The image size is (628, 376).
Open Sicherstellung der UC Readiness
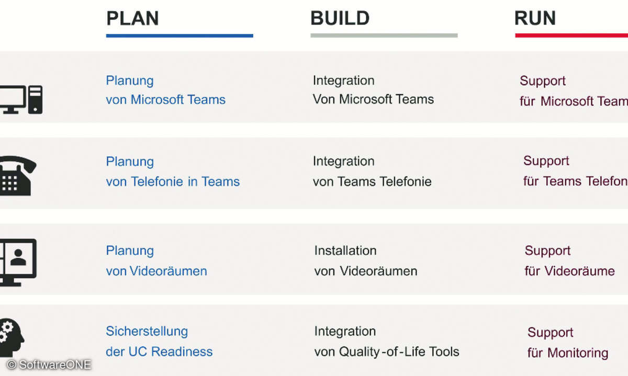(159, 341)
